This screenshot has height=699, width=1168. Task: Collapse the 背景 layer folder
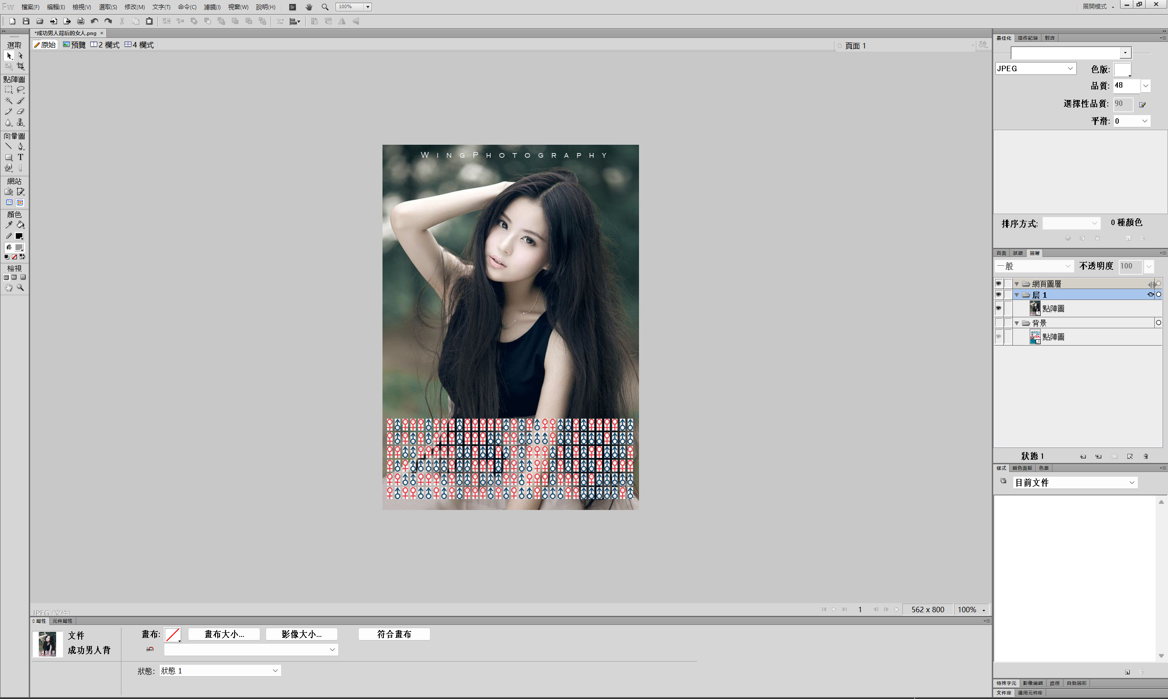1017,323
